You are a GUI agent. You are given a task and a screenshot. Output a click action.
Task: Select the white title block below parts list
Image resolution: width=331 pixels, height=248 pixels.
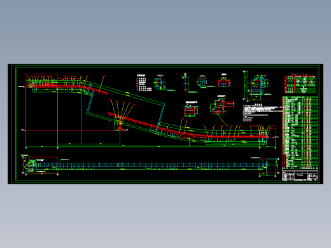pyautogui.click(x=300, y=176)
